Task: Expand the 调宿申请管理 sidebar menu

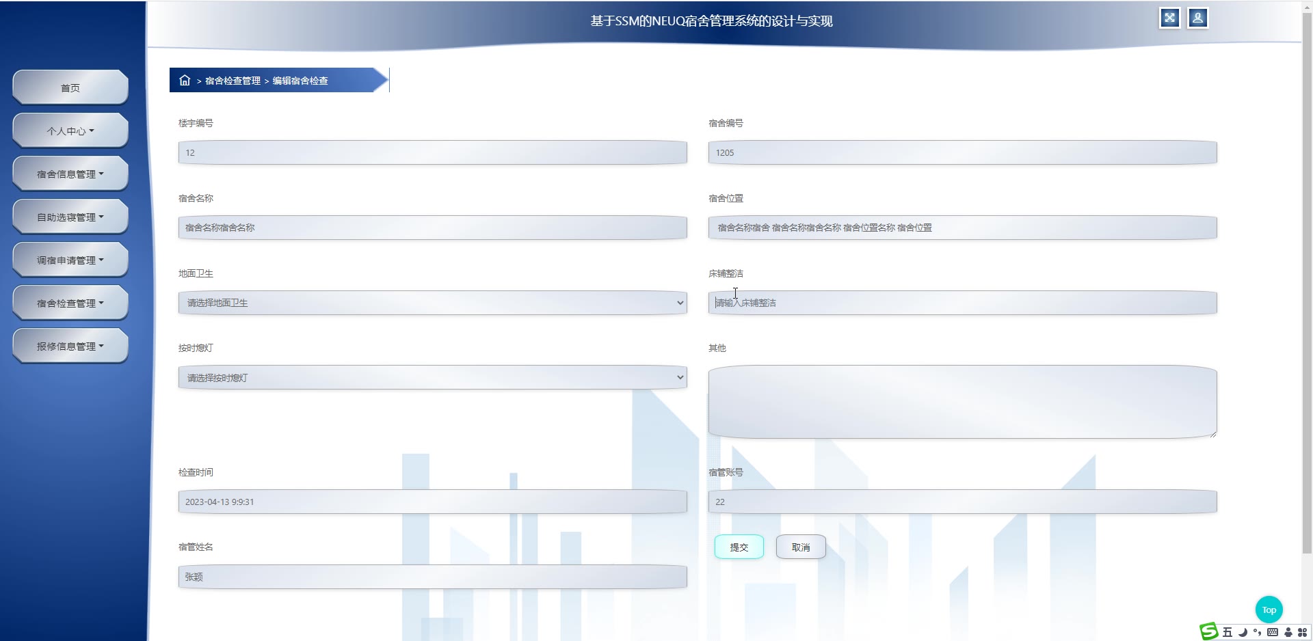Action: click(70, 260)
